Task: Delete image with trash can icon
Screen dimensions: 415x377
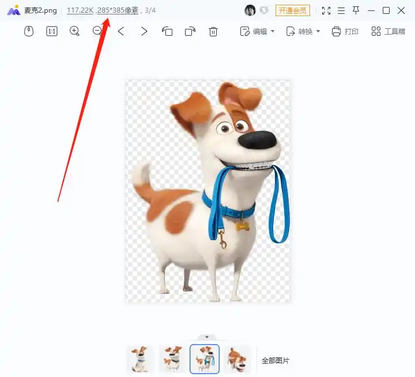Action: (x=213, y=32)
